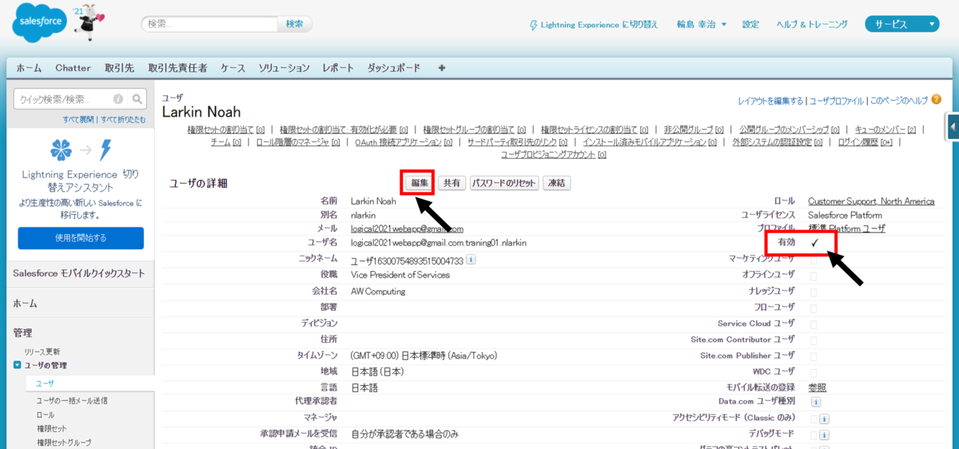
Task: Click the plus icon for all tabs
Action: click(x=442, y=68)
